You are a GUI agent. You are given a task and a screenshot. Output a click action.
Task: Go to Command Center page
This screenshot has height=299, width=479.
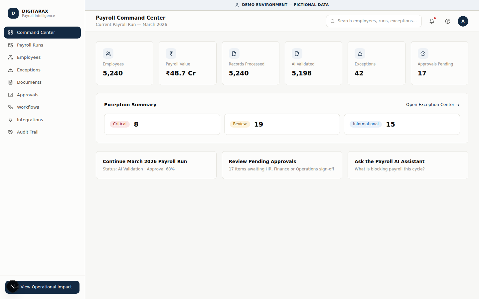pos(42,33)
